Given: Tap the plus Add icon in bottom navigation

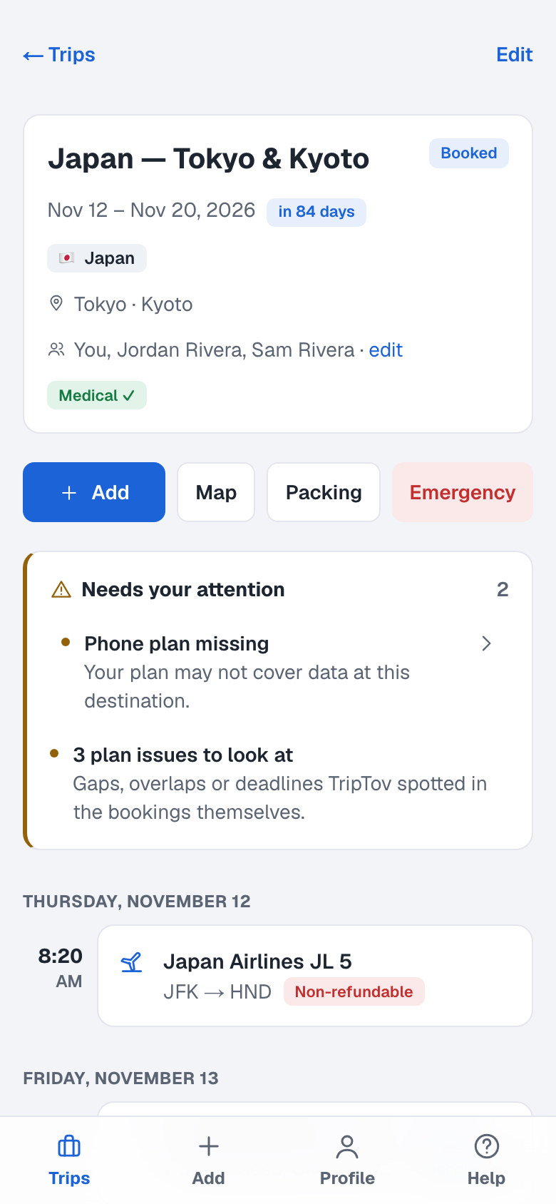Looking at the screenshot, I should tap(208, 1146).
